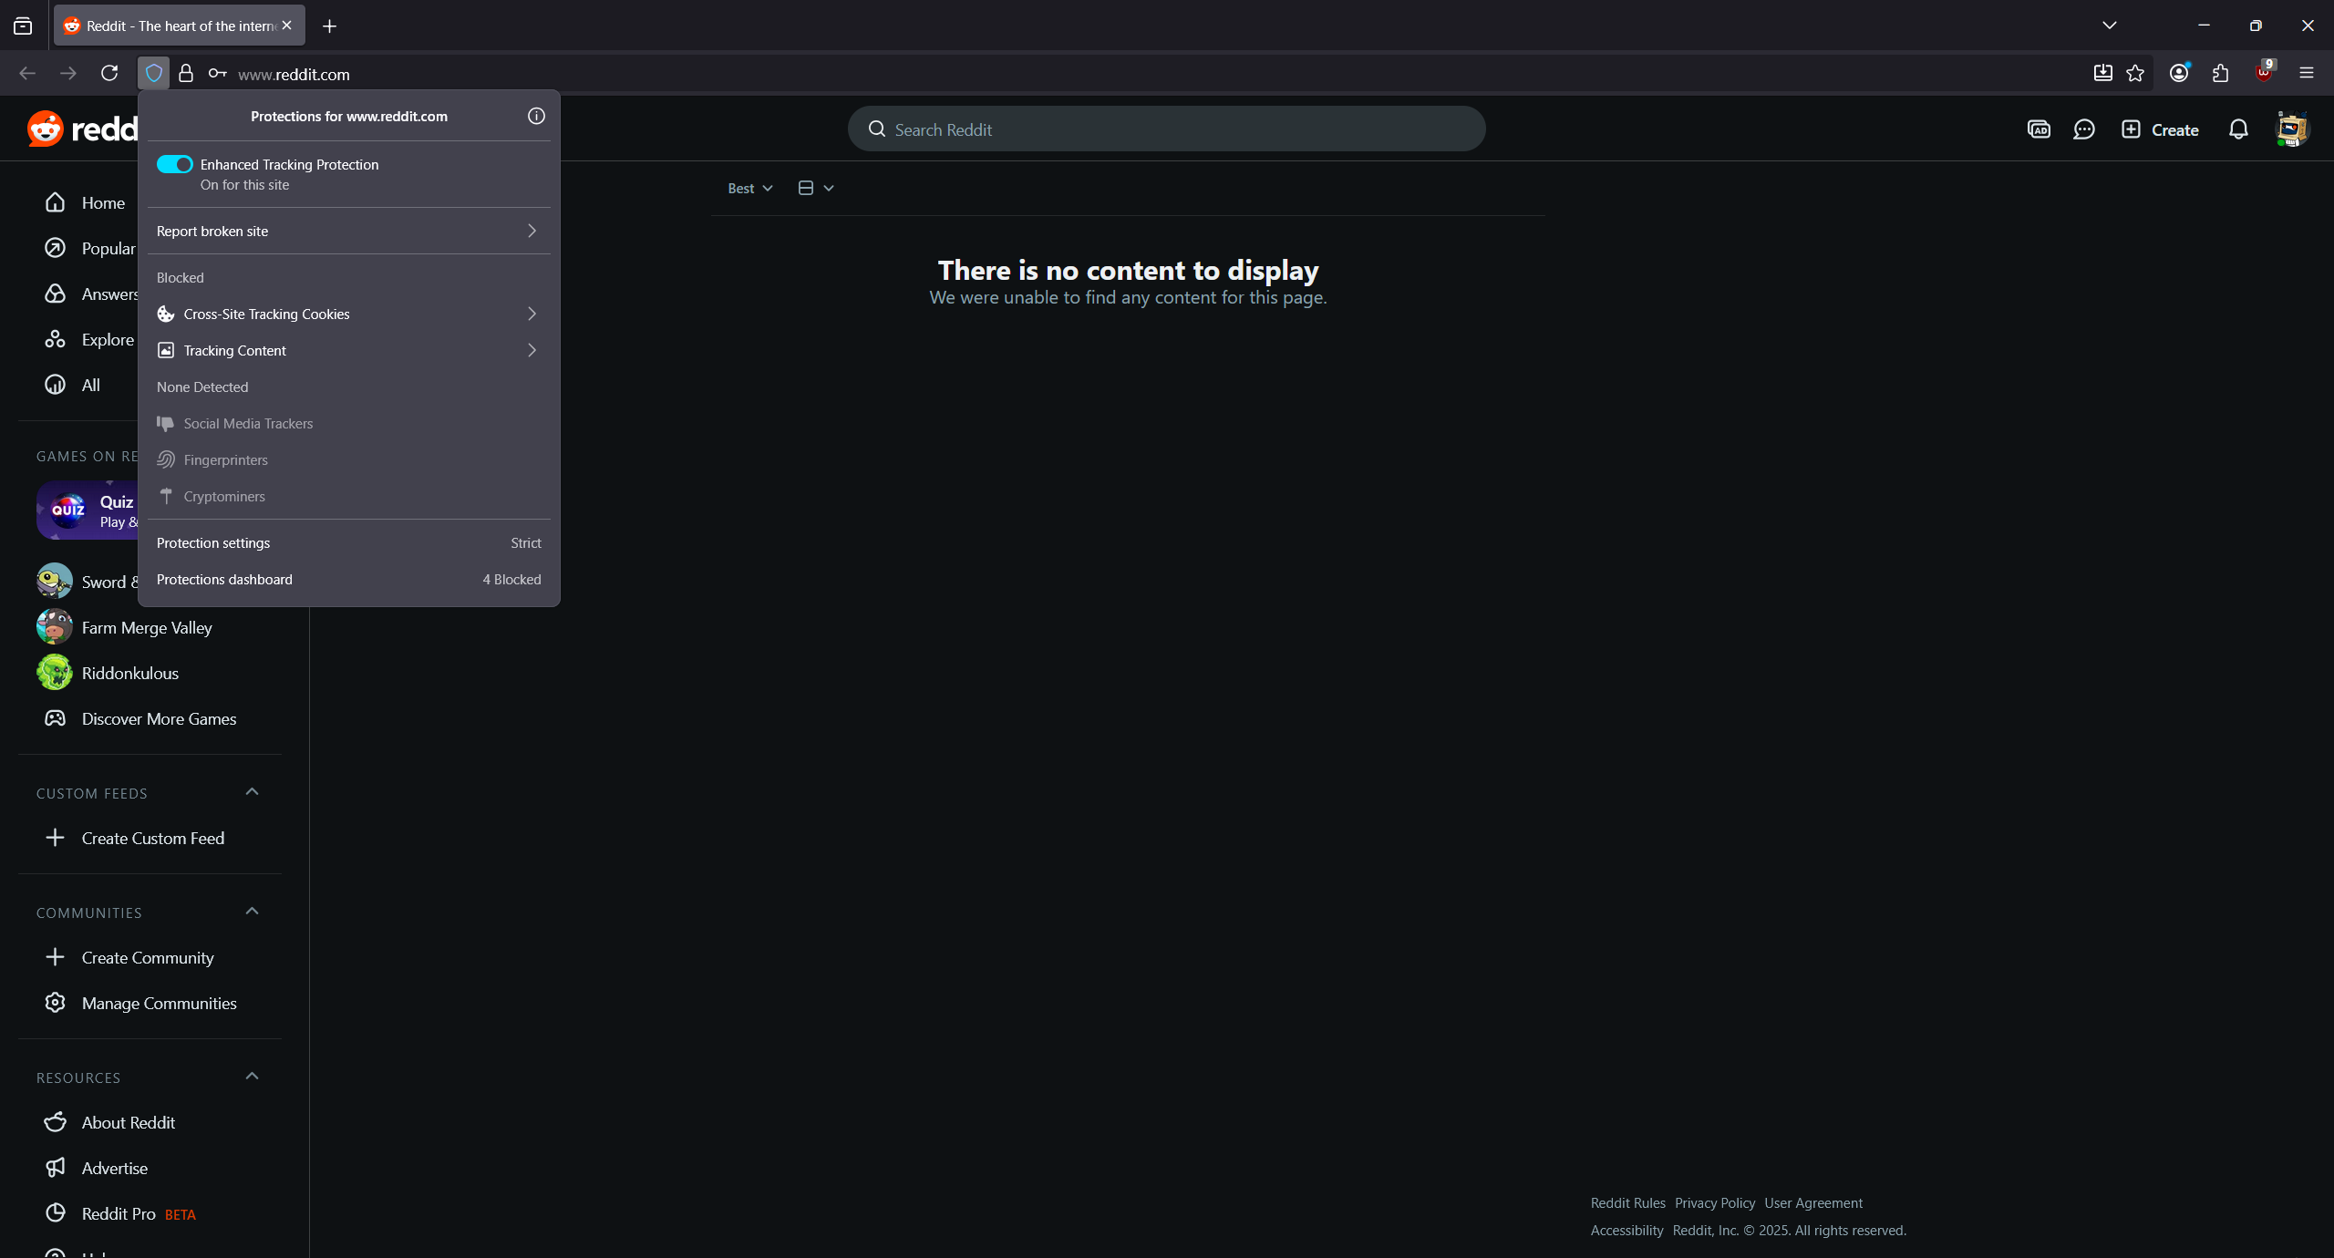Click the tracking protection shield icon
The height and width of the screenshot is (1258, 2334).
tap(153, 73)
